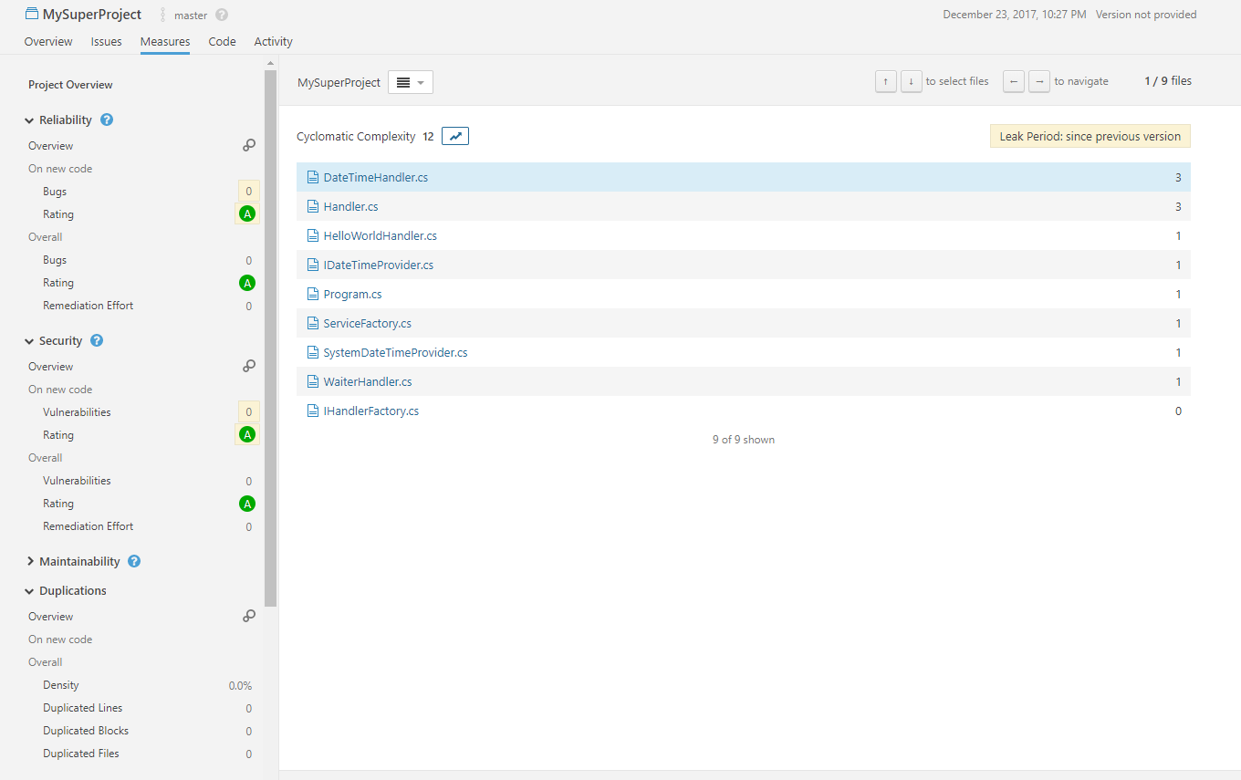Click the help icon next to master branch
This screenshot has width=1241, height=780.
222,15
